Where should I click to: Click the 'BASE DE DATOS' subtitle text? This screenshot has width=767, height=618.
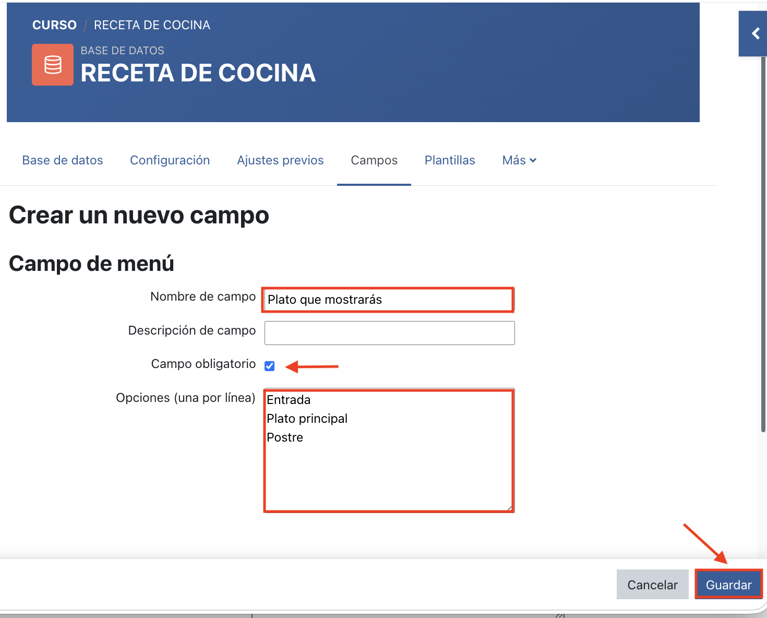coord(123,51)
